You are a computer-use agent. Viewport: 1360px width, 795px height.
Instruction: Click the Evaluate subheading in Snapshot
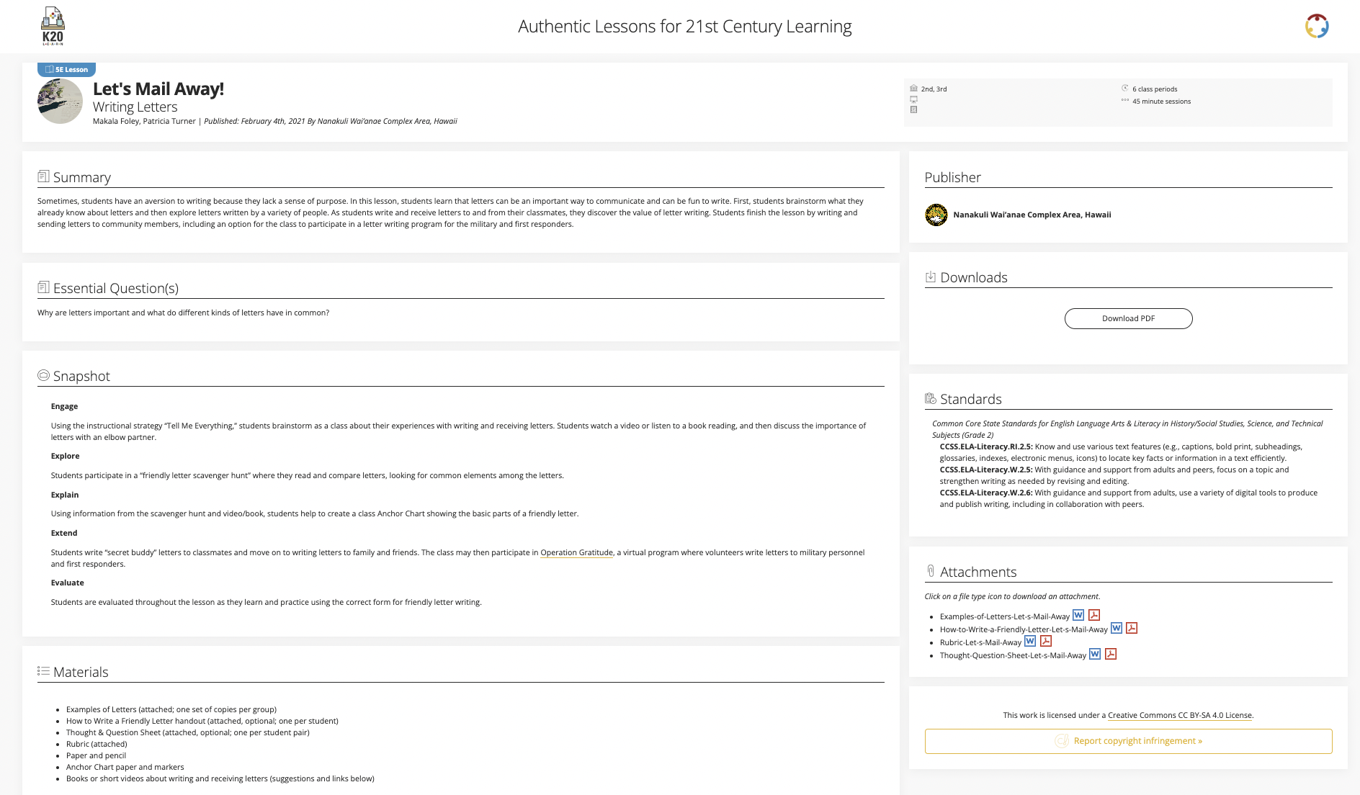[x=68, y=583]
